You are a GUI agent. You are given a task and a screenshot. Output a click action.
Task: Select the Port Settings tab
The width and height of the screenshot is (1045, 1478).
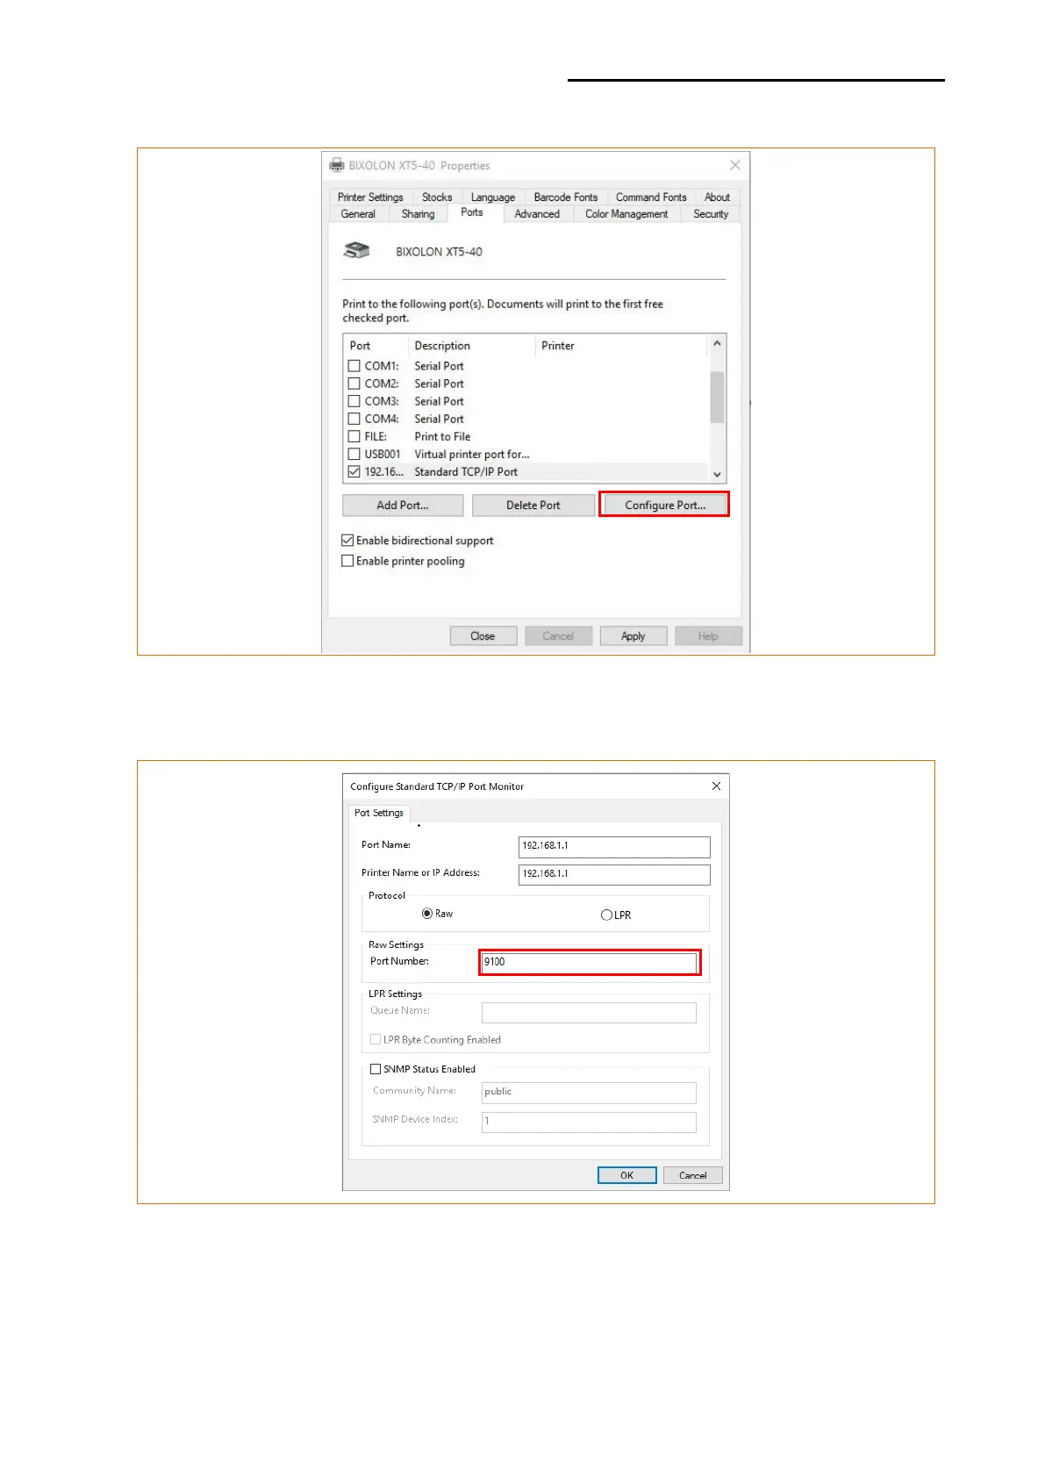point(379,813)
